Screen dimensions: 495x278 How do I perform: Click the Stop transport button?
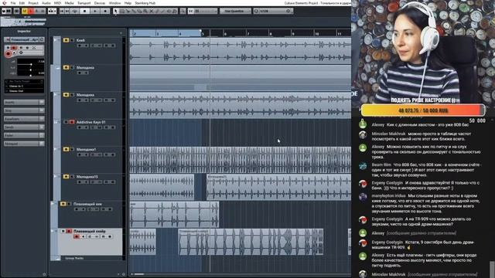tap(84, 11)
